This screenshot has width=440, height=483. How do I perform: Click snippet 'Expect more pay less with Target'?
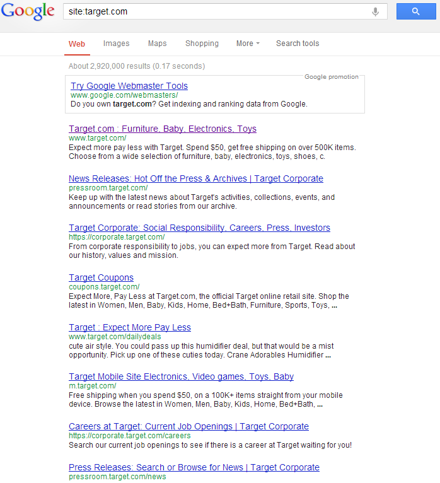[212, 152]
